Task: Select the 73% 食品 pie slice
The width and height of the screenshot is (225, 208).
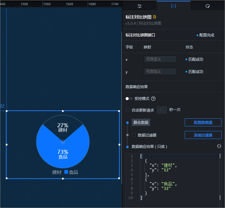Action: (x=63, y=154)
